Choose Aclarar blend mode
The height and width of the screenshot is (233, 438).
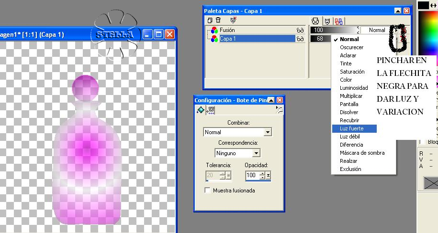[348, 55]
